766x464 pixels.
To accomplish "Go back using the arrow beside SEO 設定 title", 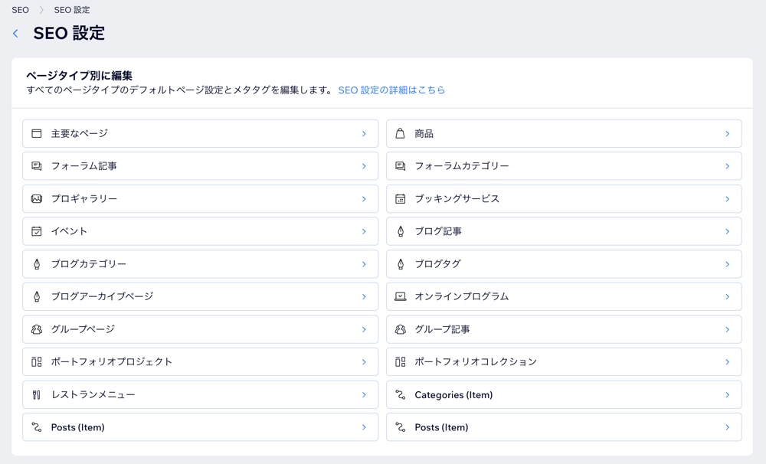I will coord(15,33).
